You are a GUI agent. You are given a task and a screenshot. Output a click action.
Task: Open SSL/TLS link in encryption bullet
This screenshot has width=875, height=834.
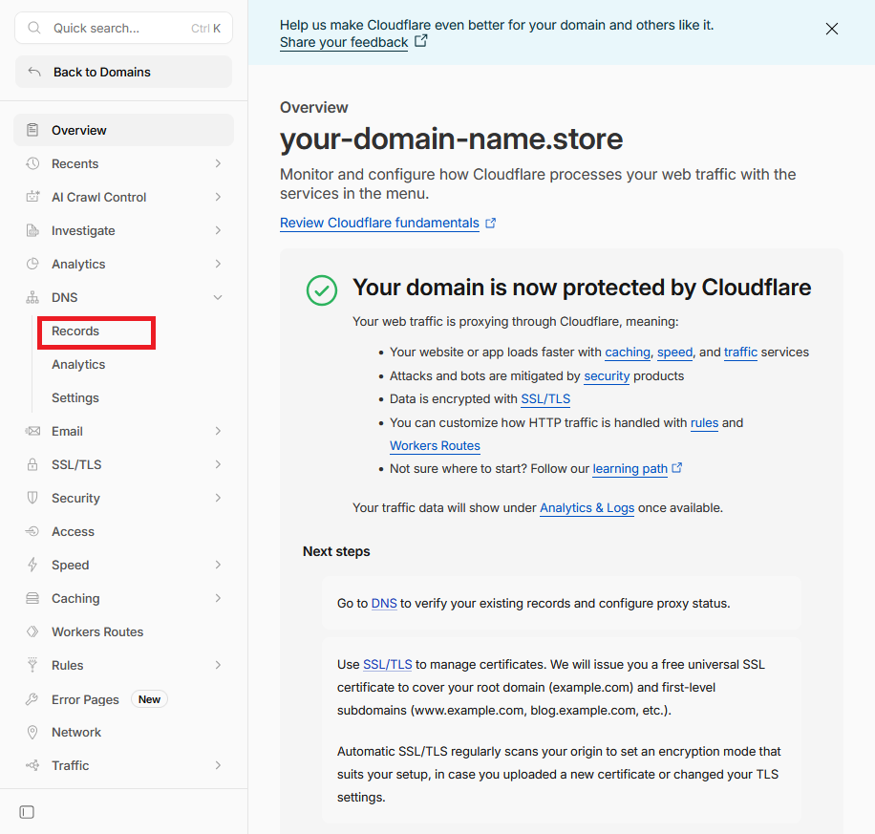[x=545, y=399]
